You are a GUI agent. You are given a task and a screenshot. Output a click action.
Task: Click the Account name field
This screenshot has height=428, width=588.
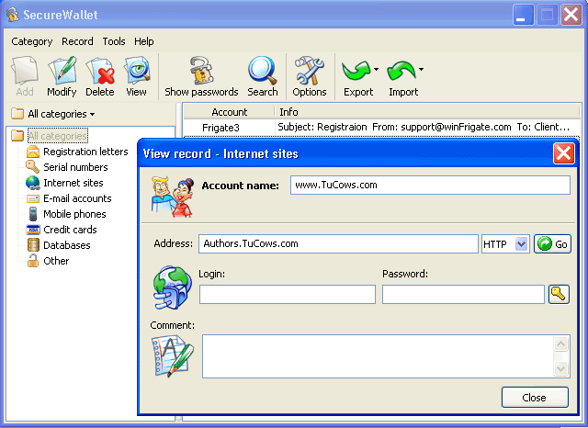click(430, 186)
